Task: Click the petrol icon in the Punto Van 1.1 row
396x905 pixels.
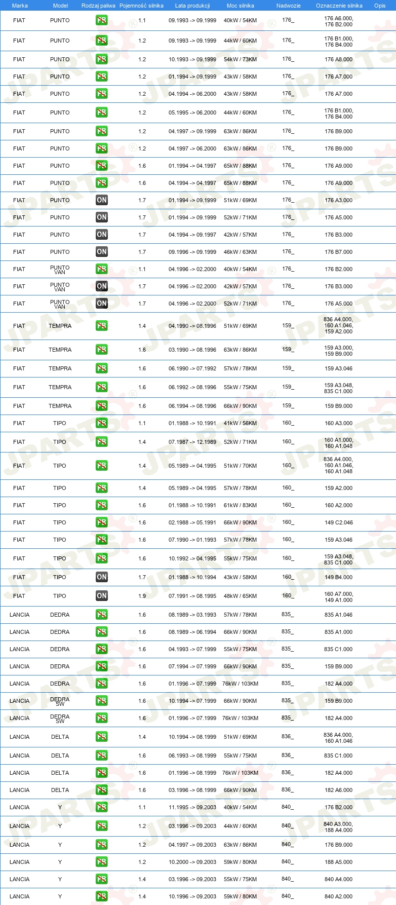Action: (102, 269)
